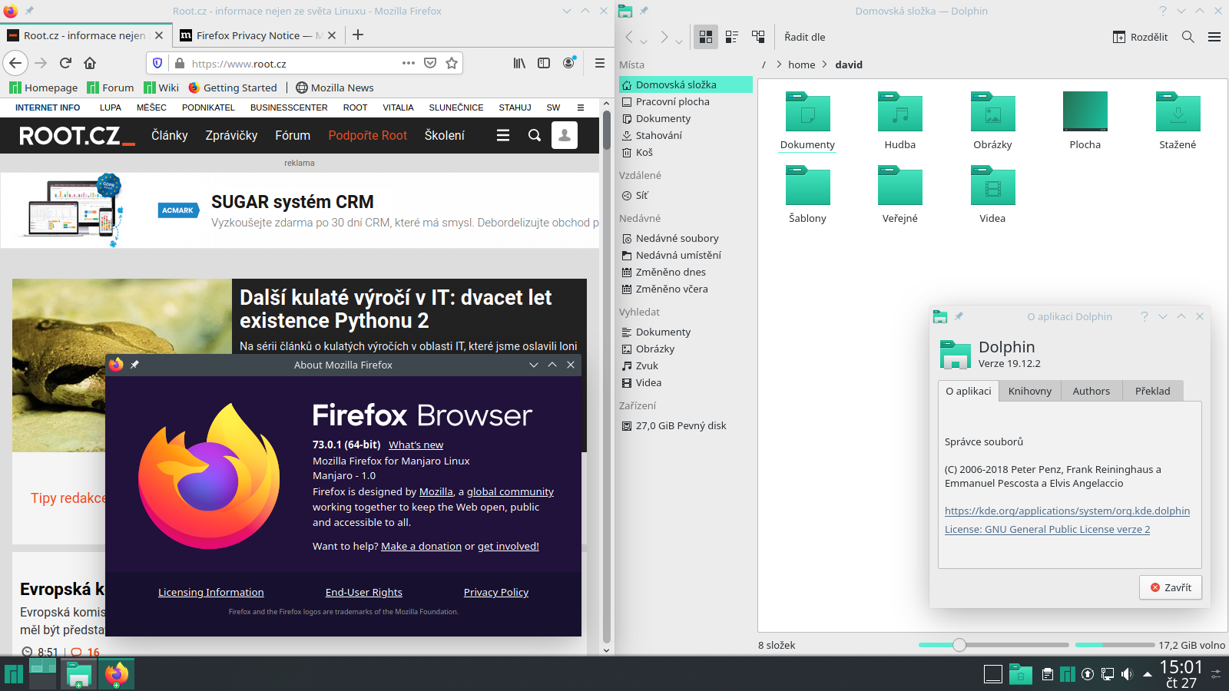The width and height of the screenshot is (1229, 691).
Task: Open Firefox hamburger menu
Action: click(600, 63)
